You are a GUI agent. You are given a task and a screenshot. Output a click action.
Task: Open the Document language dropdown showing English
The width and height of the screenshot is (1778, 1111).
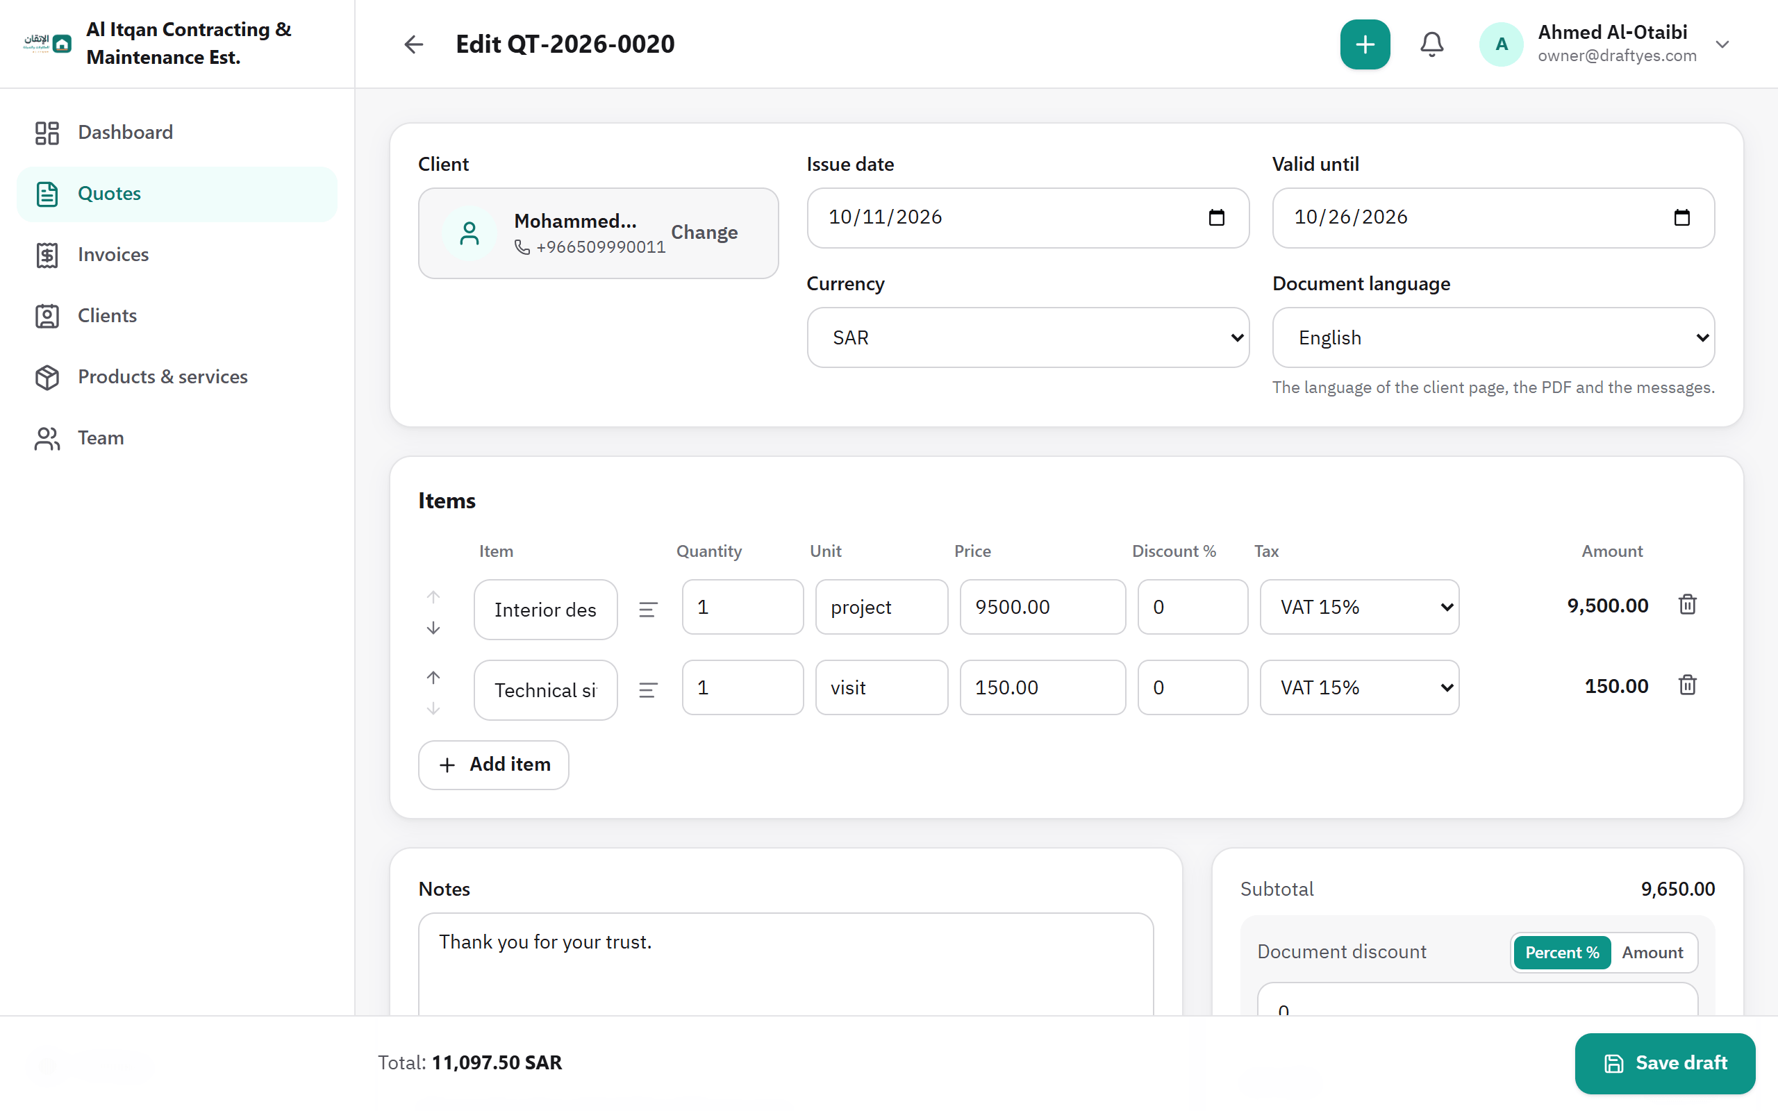pyautogui.click(x=1493, y=337)
